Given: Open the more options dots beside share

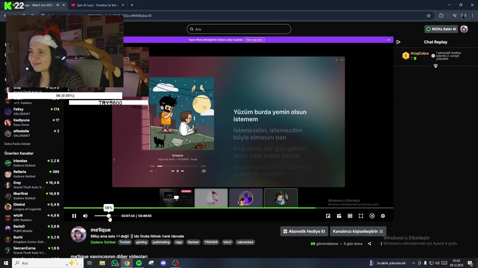Looking at the screenshot, I should coord(381,244).
